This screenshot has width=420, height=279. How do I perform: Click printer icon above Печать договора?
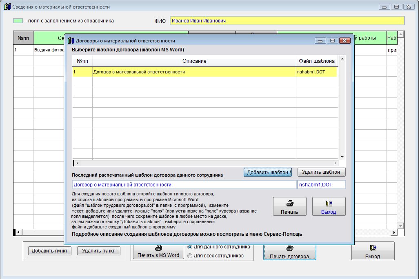click(289, 248)
